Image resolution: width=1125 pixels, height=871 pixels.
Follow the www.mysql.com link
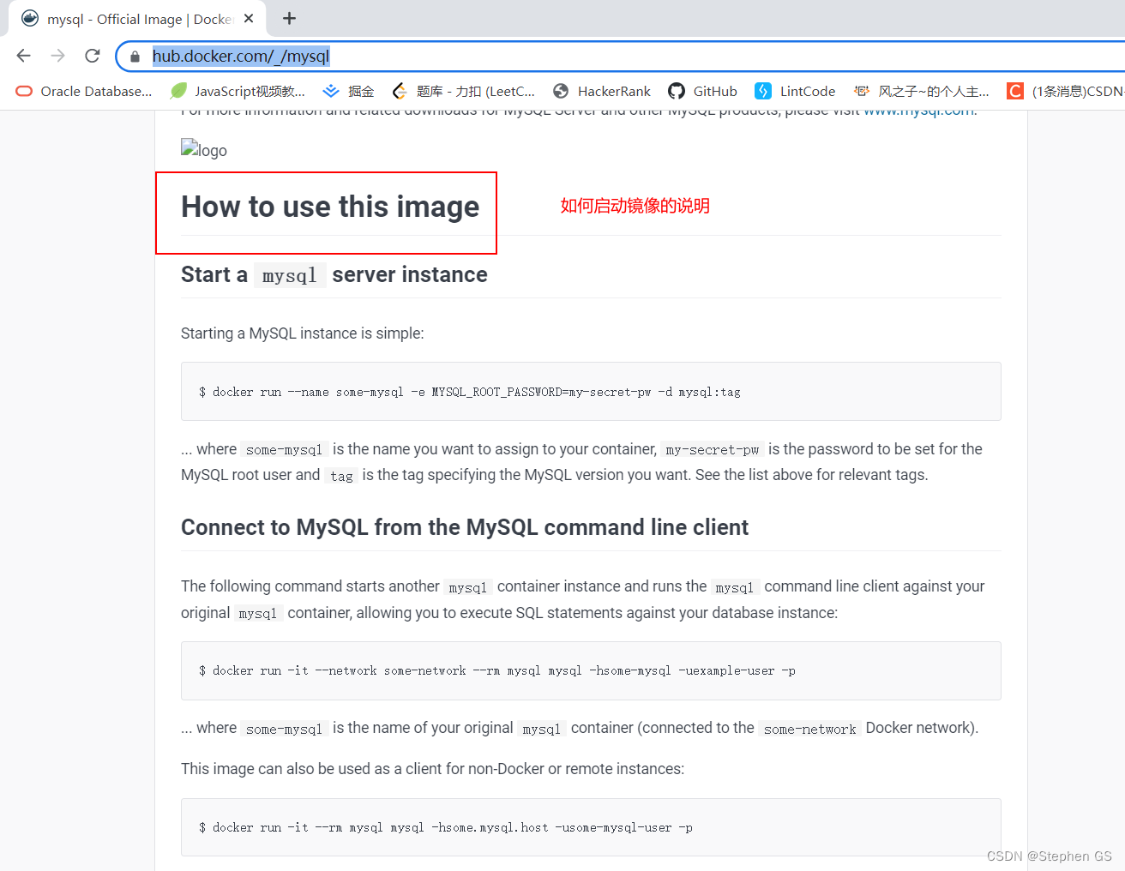(918, 111)
